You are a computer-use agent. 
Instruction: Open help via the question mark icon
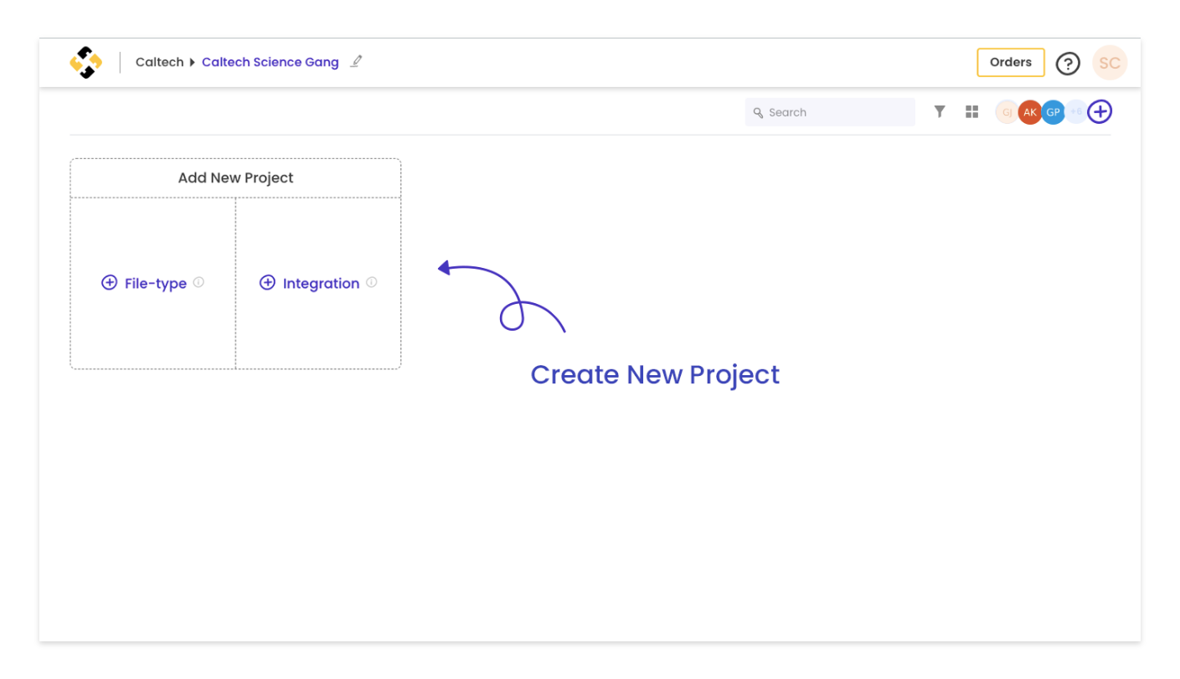1068,63
